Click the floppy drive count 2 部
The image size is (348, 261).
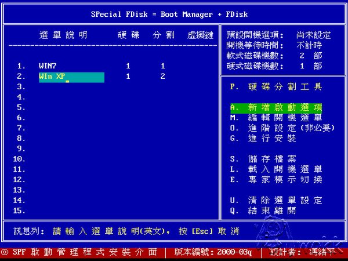[x=311, y=56]
